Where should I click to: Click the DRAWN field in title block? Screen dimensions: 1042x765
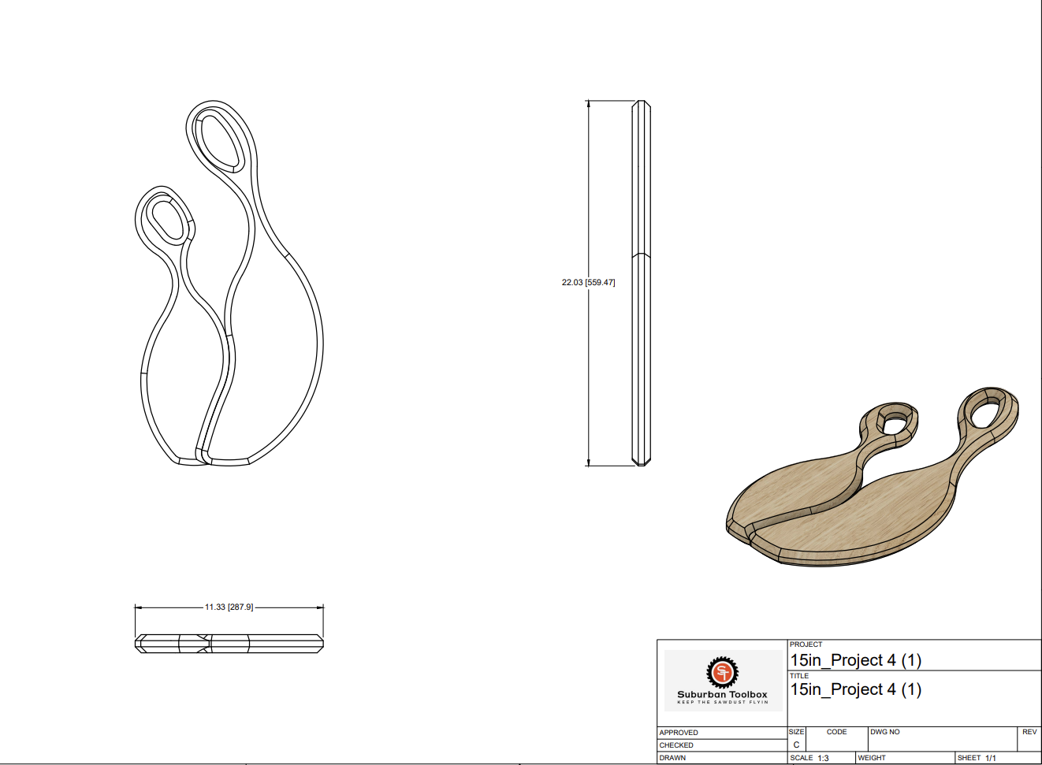click(x=672, y=758)
